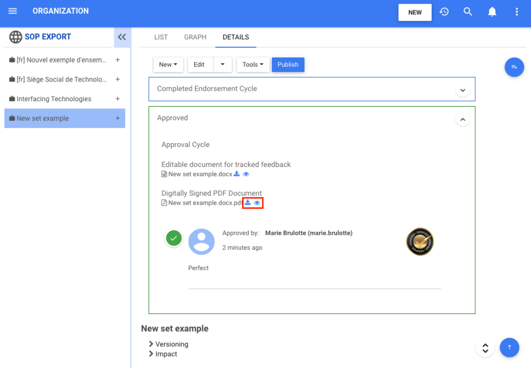Expand the Completed Endorsement Cycle panel
The image size is (531, 368).
pyautogui.click(x=463, y=90)
